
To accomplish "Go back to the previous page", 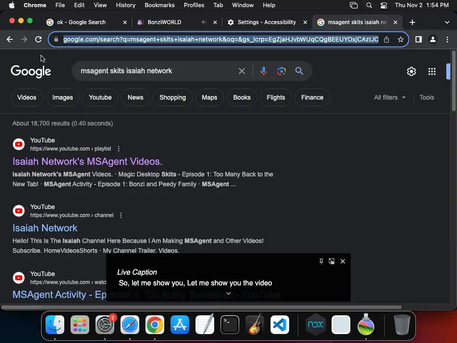I will (x=10, y=39).
